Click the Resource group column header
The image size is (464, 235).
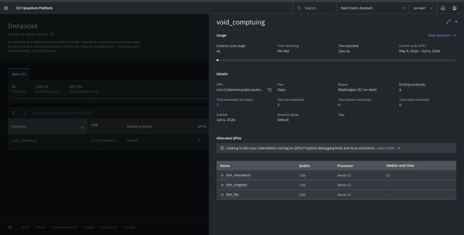(140, 126)
